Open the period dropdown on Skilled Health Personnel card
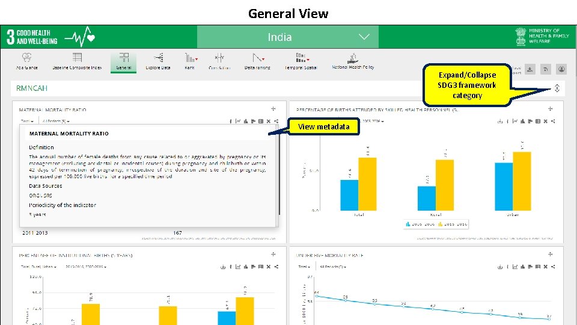577x325 pixels. tap(372, 121)
